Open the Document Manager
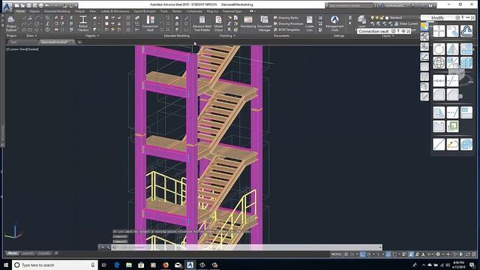This screenshot has width=480, height=270. (x=264, y=24)
